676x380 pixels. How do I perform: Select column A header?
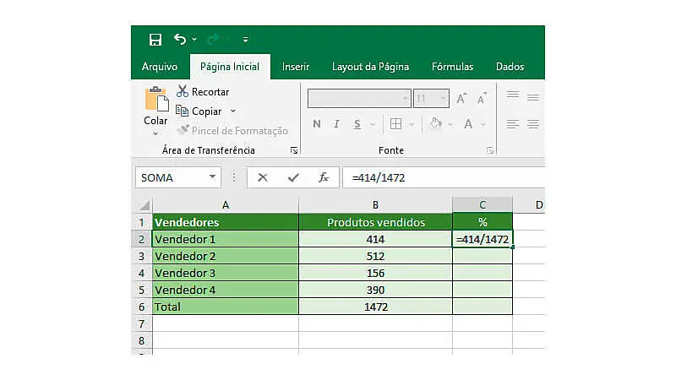[x=226, y=205]
